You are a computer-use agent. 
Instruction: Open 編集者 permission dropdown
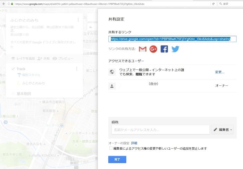(x=223, y=130)
